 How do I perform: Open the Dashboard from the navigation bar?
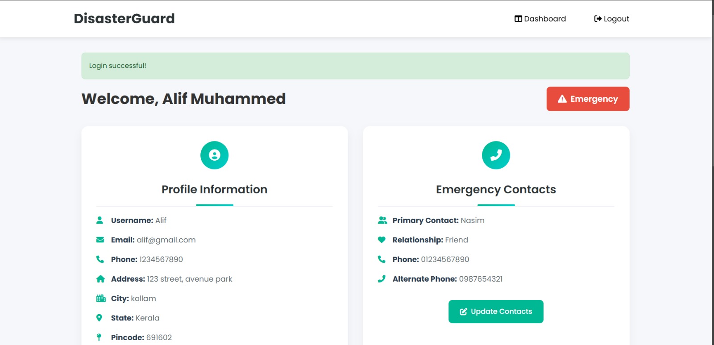pos(540,18)
